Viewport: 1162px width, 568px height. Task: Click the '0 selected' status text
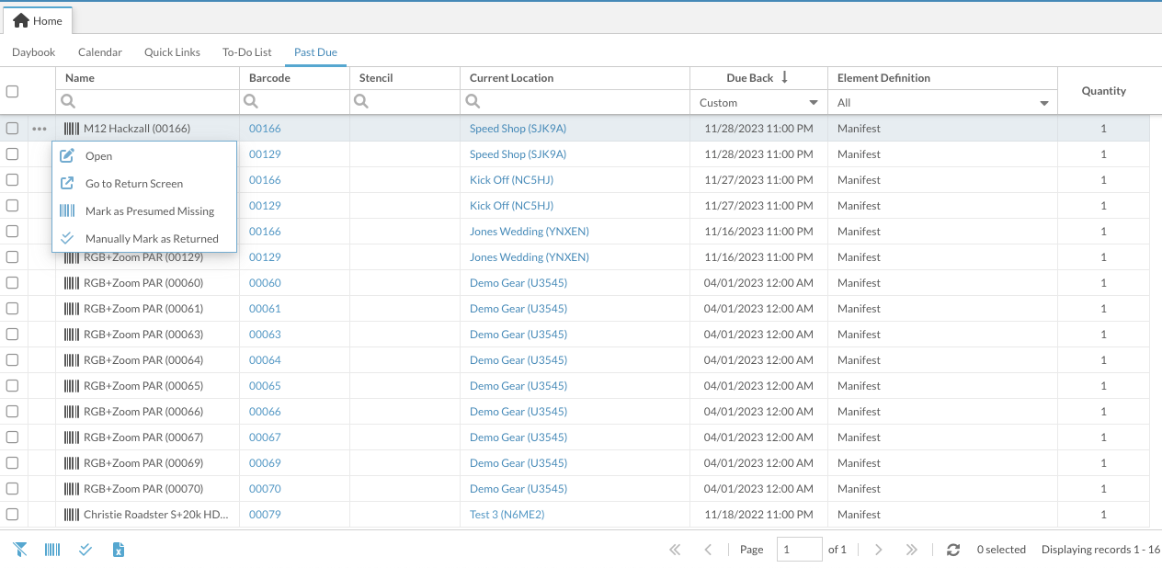[1001, 550]
